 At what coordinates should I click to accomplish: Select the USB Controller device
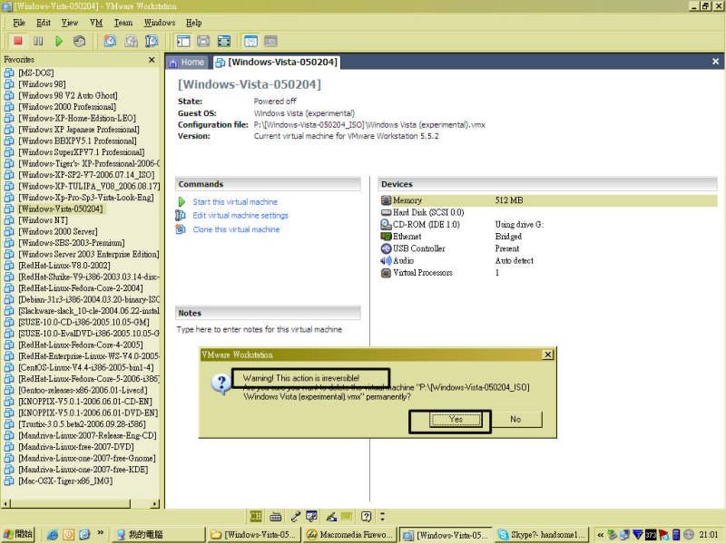tap(548, 248)
